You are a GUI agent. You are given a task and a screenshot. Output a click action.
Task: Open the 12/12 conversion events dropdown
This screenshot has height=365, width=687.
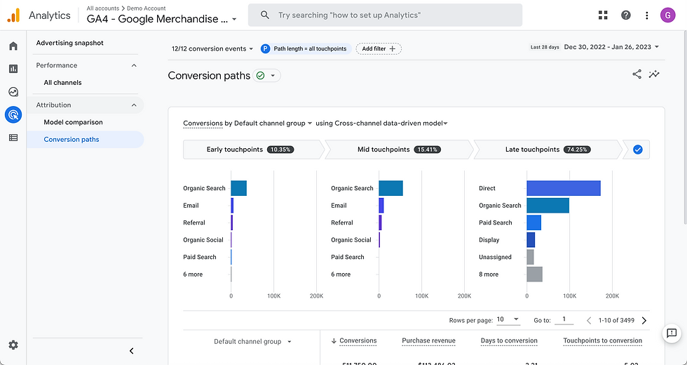(x=212, y=48)
